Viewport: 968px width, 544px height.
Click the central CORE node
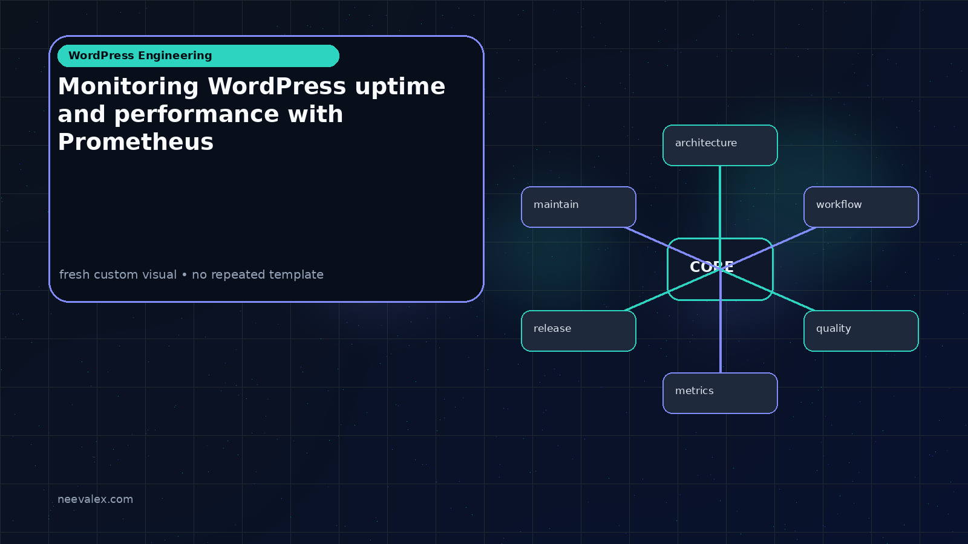(720, 269)
